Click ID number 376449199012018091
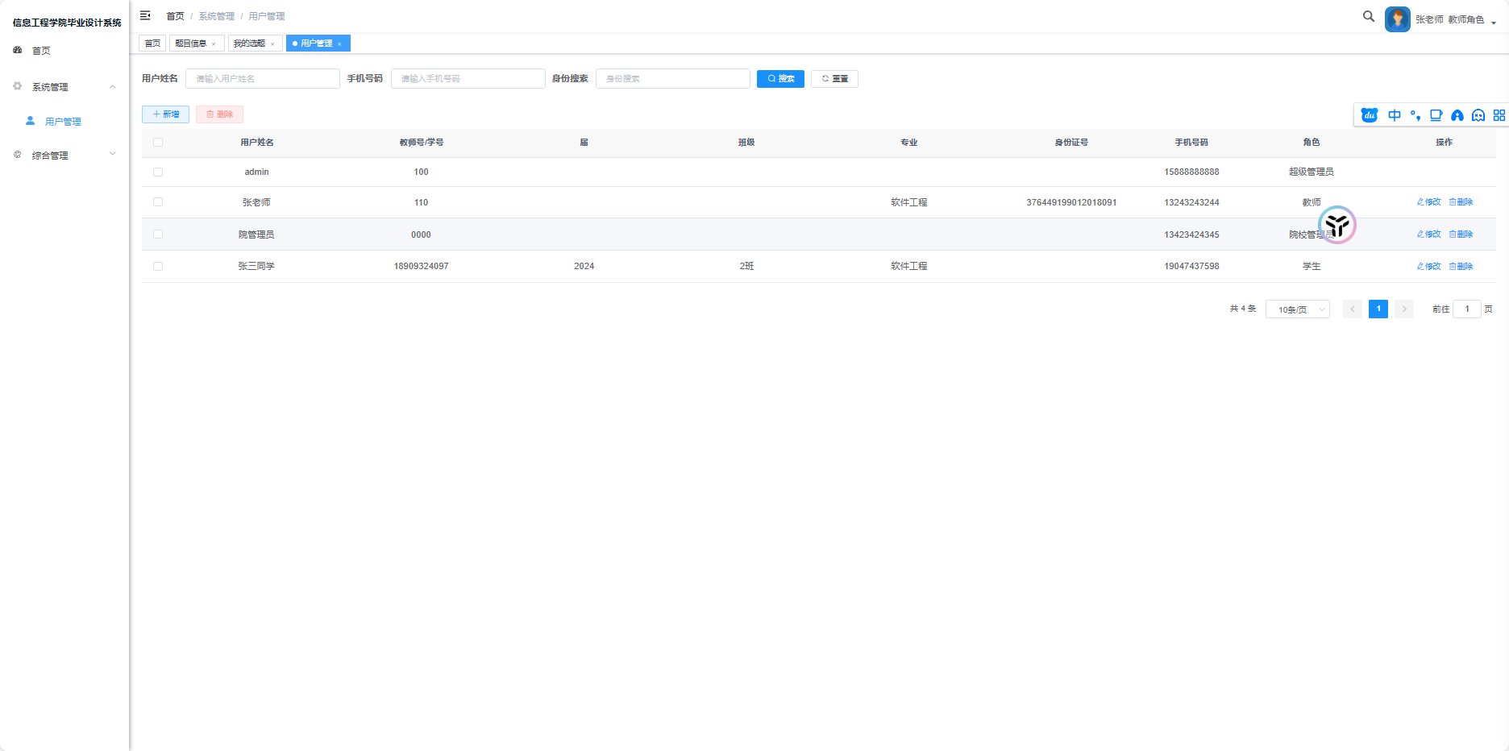 click(1071, 202)
